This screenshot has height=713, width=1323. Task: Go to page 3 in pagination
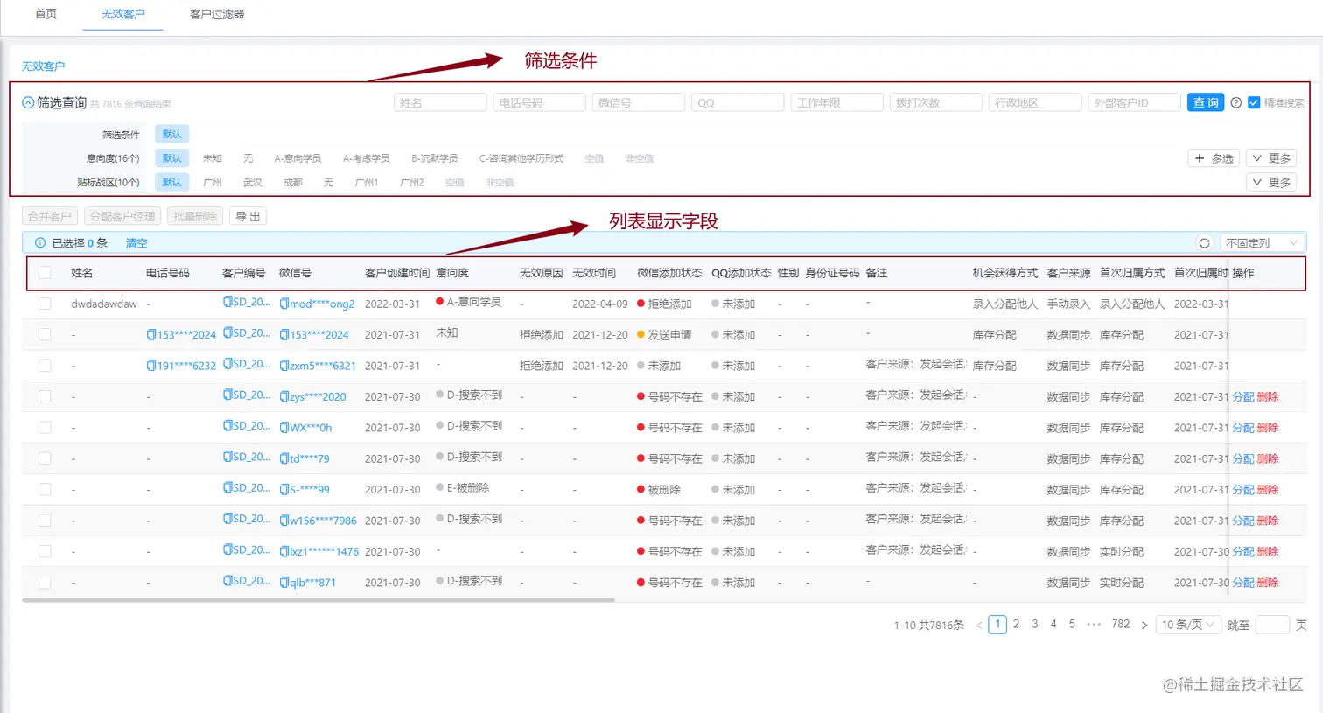click(1035, 624)
